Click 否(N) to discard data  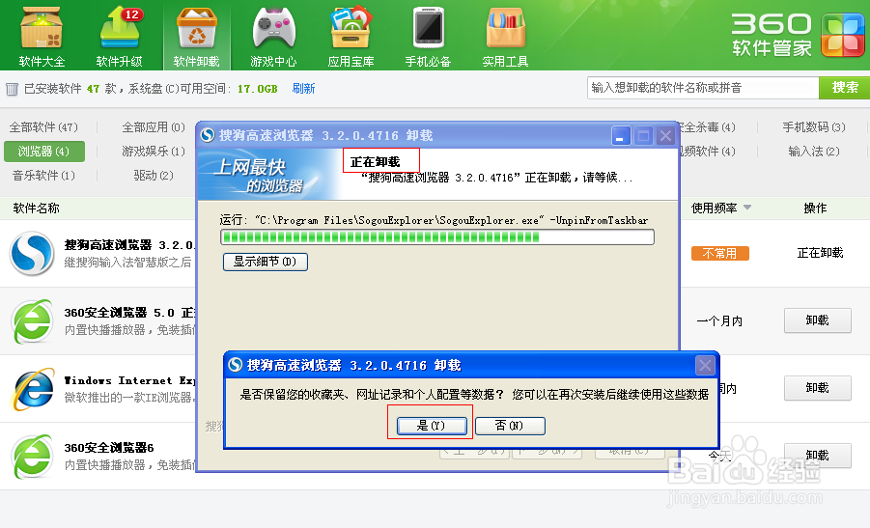pos(510,426)
